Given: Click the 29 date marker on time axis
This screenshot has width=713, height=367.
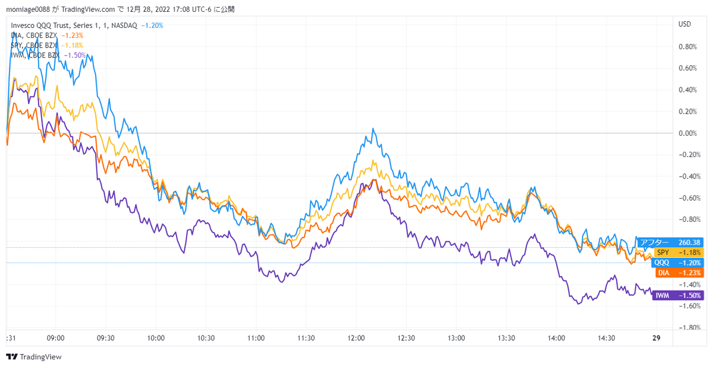Looking at the screenshot, I should tap(657, 338).
